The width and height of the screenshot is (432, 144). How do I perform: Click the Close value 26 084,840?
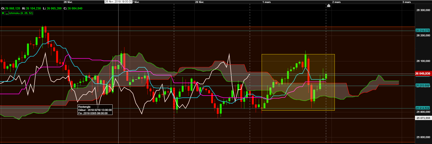75,8
